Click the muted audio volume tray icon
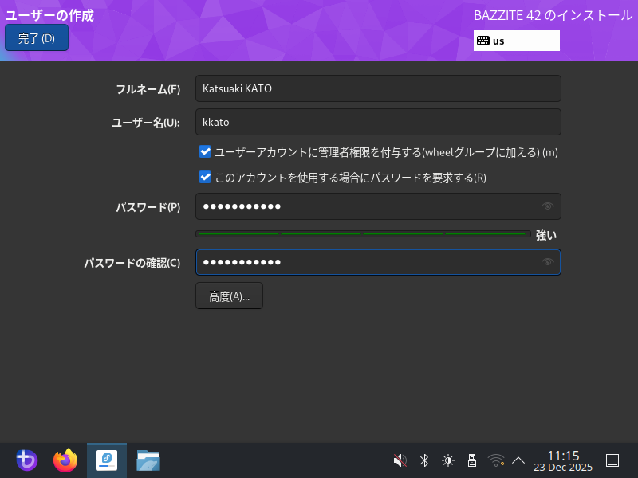This screenshot has width=638, height=478. coord(400,460)
